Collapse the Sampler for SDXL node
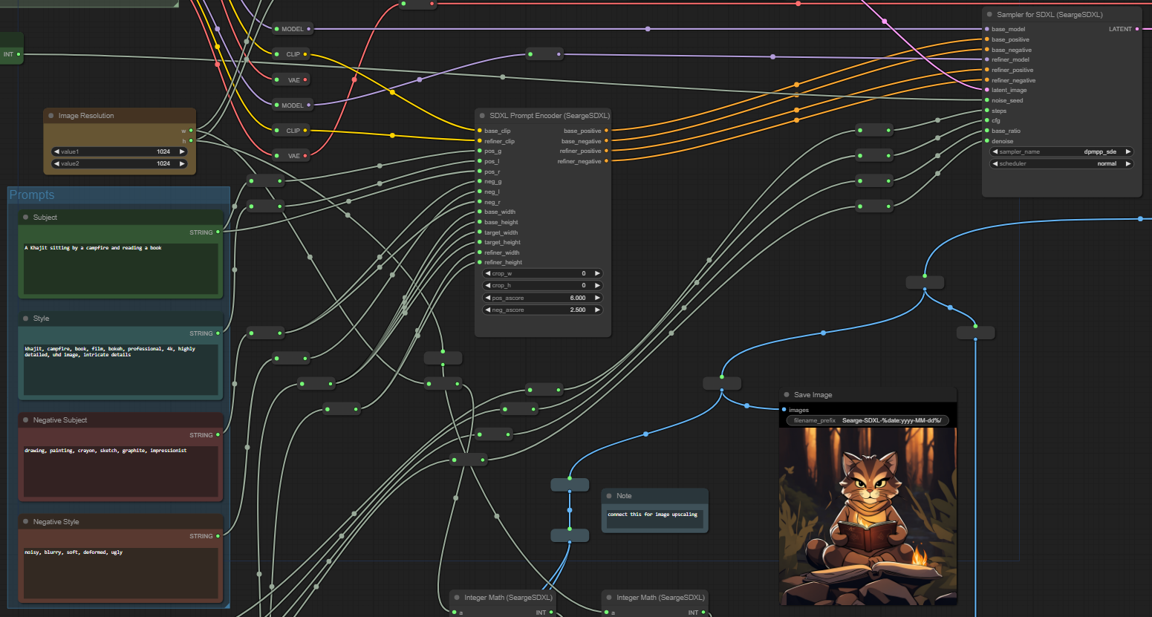1152x617 pixels. pos(989,15)
